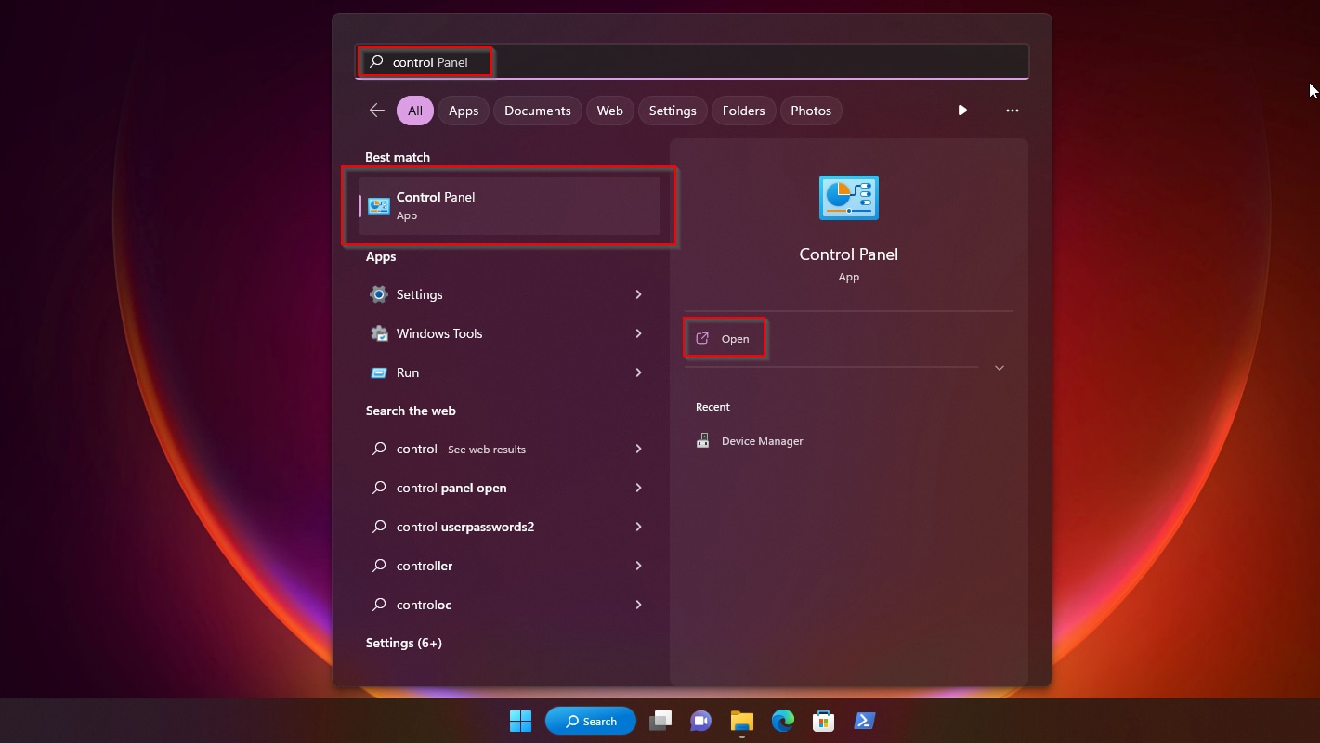The height and width of the screenshot is (743, 1320).
Task: Open PowerShell from the taskbar
Action: click(864, 721)
